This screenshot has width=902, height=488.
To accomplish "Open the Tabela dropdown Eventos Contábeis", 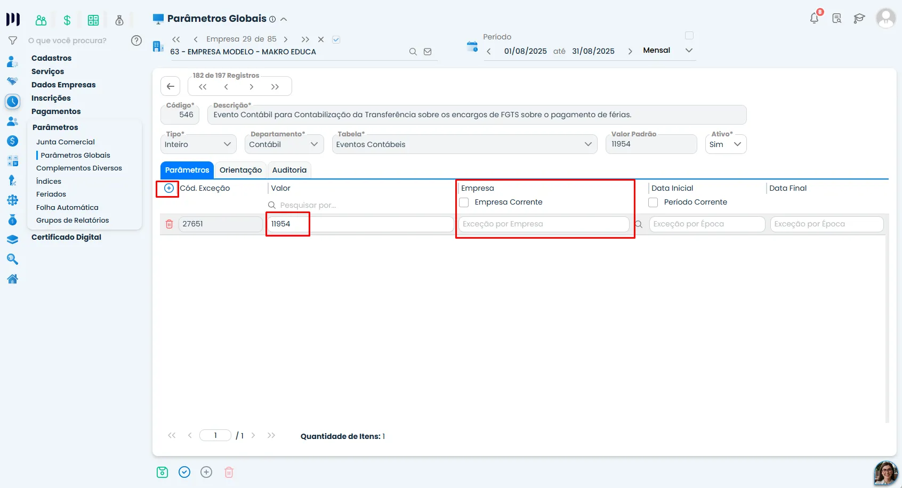I will coord(464,144).
